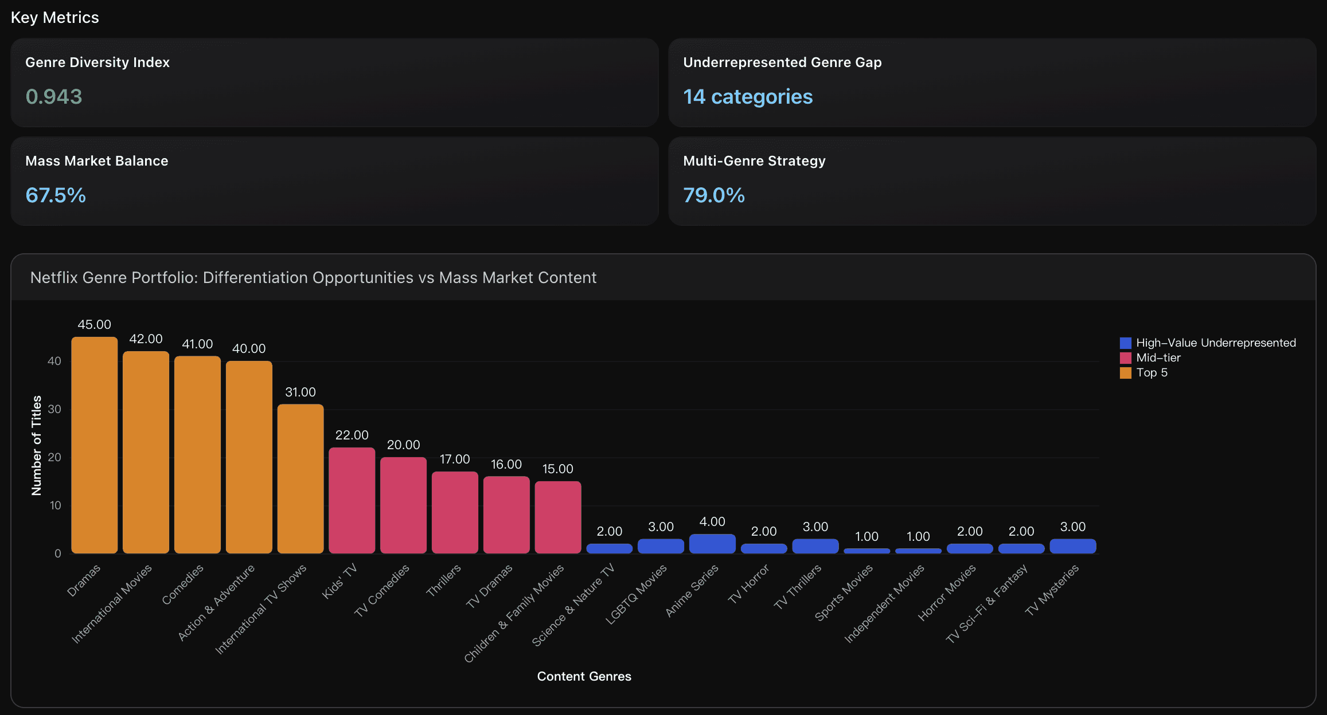Click the Multi-Genre Strategy percentage value
Image resolution: width=1327 pixels, height=715 pixels.
click(x=713, y=195)
